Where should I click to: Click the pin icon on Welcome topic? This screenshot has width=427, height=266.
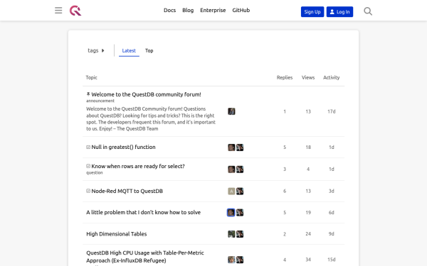88,94
